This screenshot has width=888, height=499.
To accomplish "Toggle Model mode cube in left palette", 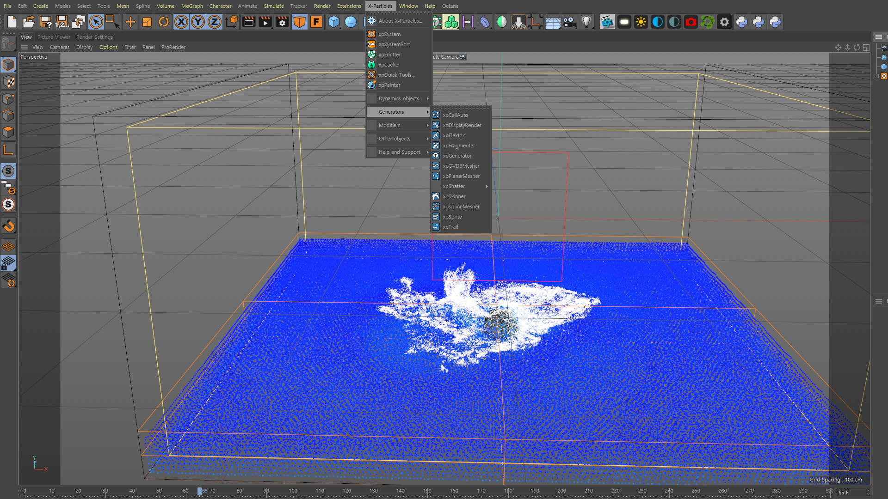I will (x=8, y=65).
